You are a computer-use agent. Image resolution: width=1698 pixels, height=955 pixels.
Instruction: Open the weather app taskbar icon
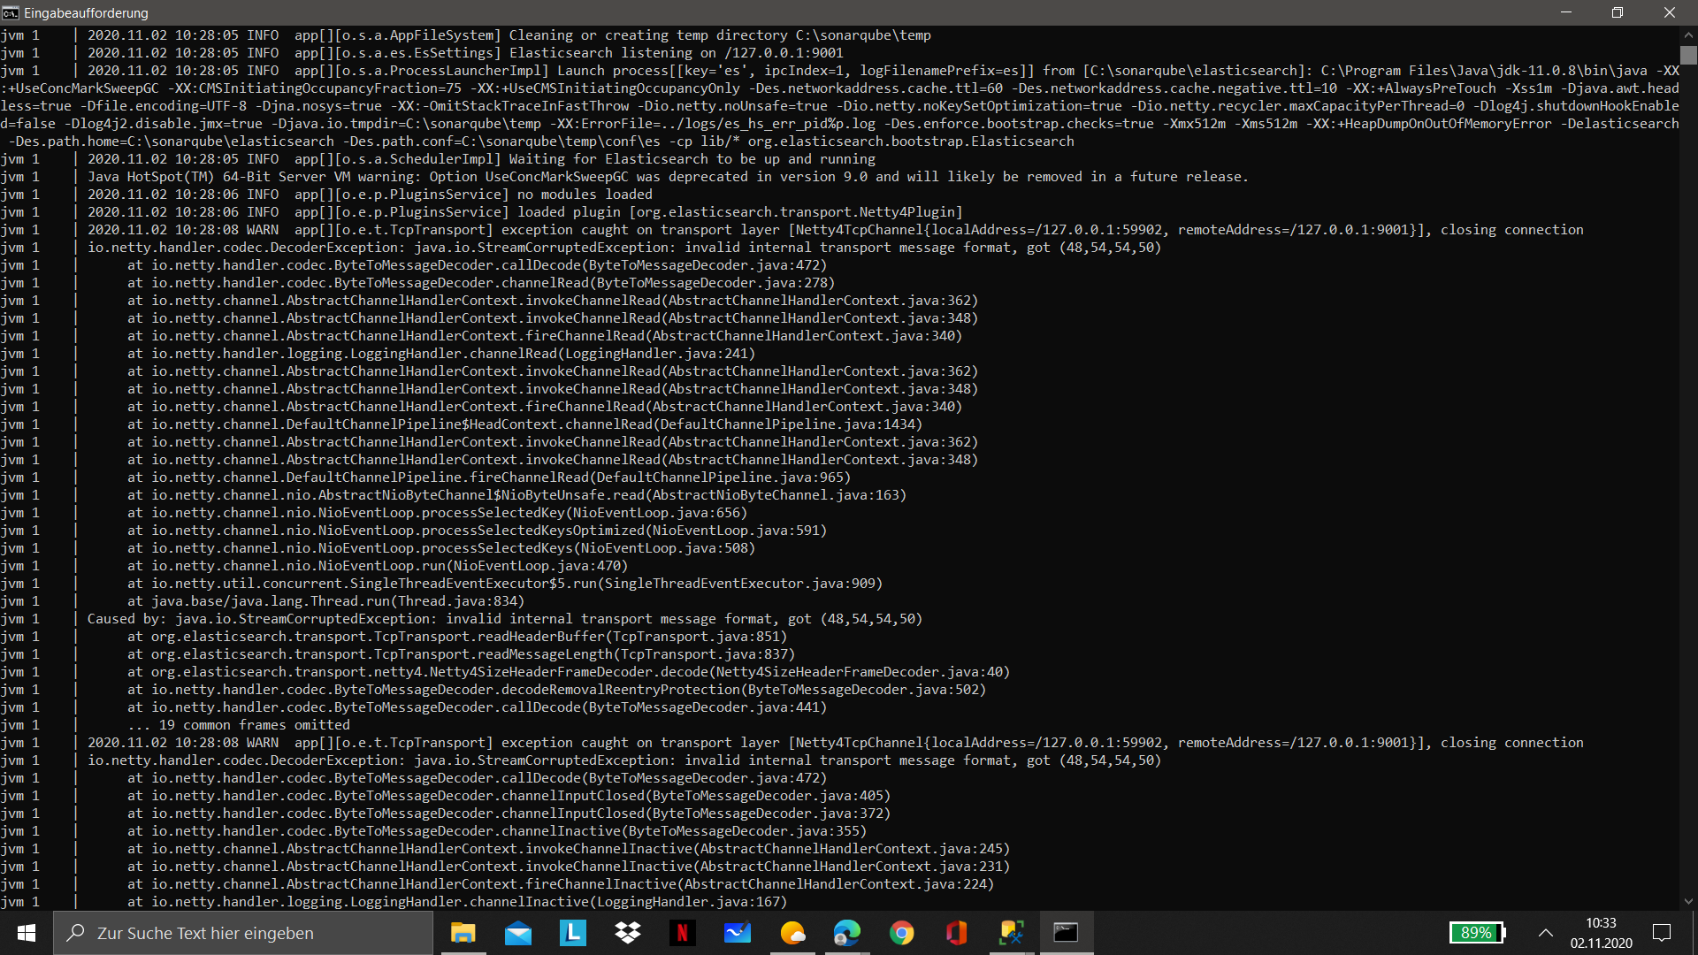coord(792,933)
